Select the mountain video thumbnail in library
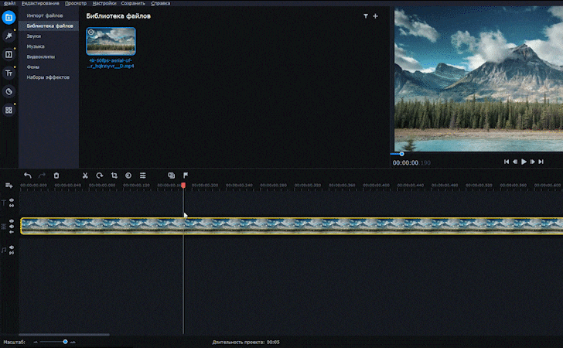 111,42
